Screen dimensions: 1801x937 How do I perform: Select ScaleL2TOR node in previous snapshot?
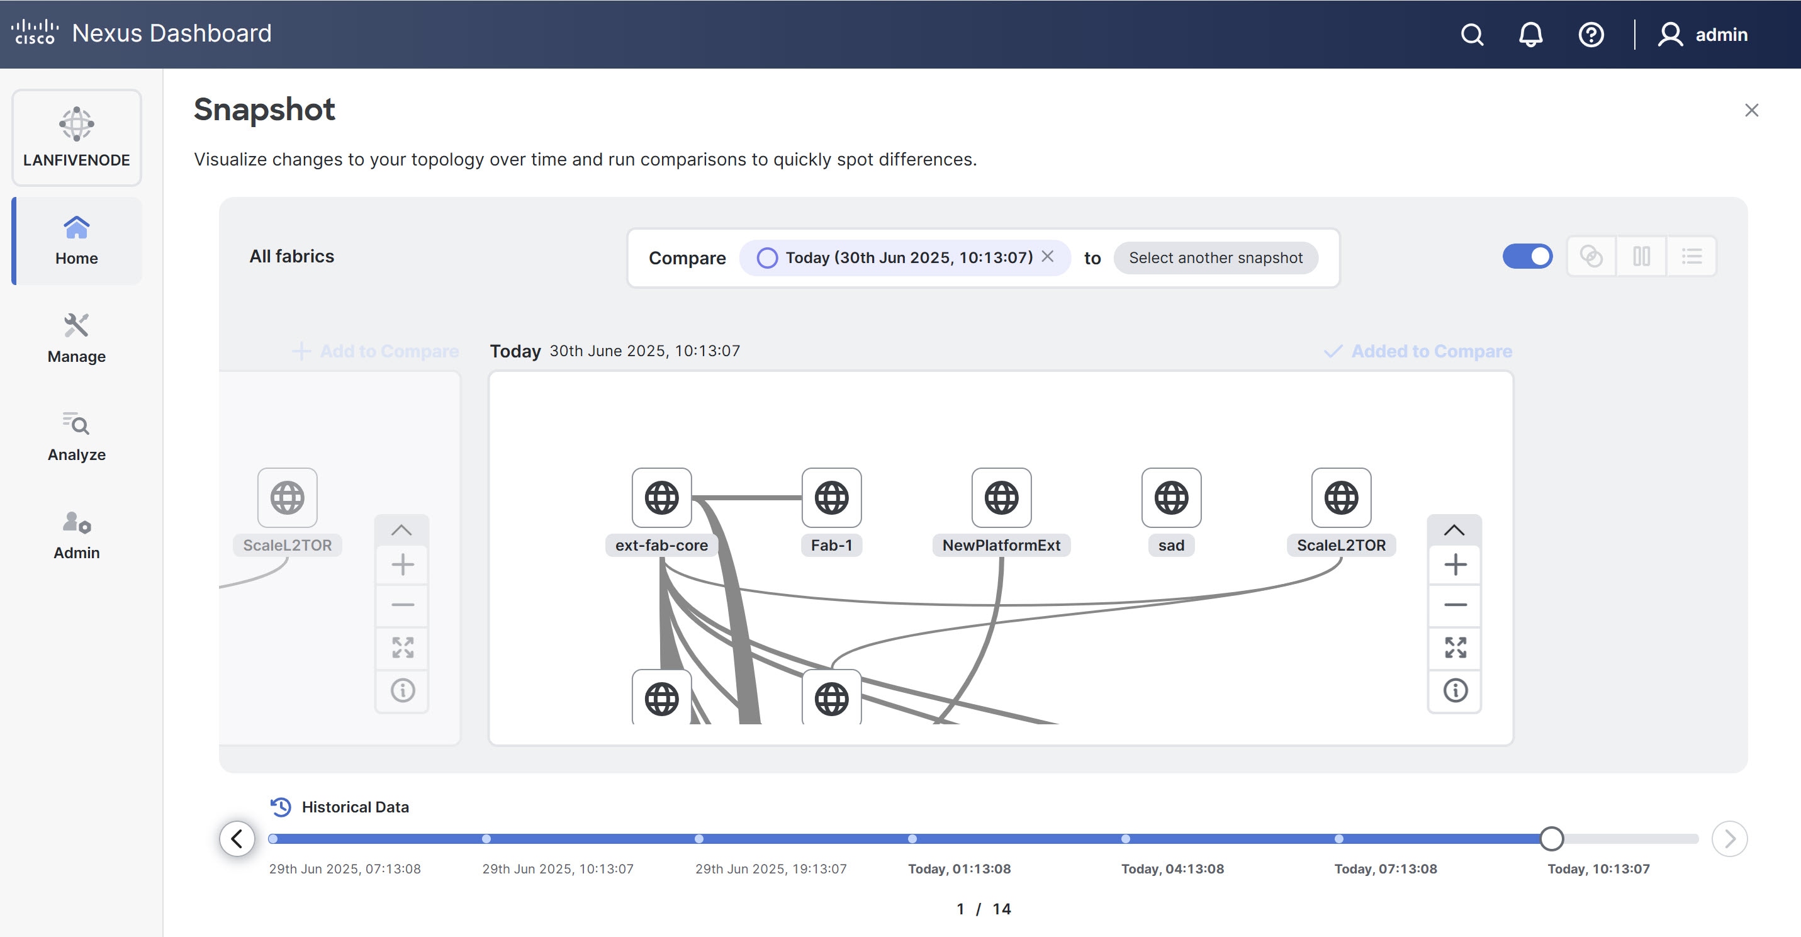pyautogui.click(x=288, y=497)
